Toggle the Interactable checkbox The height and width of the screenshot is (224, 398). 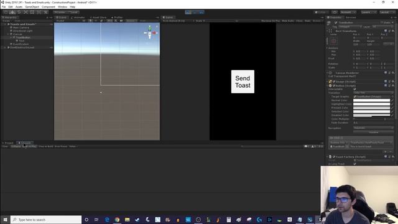[x=354, y=89]
